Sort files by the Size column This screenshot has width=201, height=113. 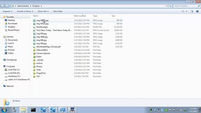pyautogui.click(x=113, y=16)
